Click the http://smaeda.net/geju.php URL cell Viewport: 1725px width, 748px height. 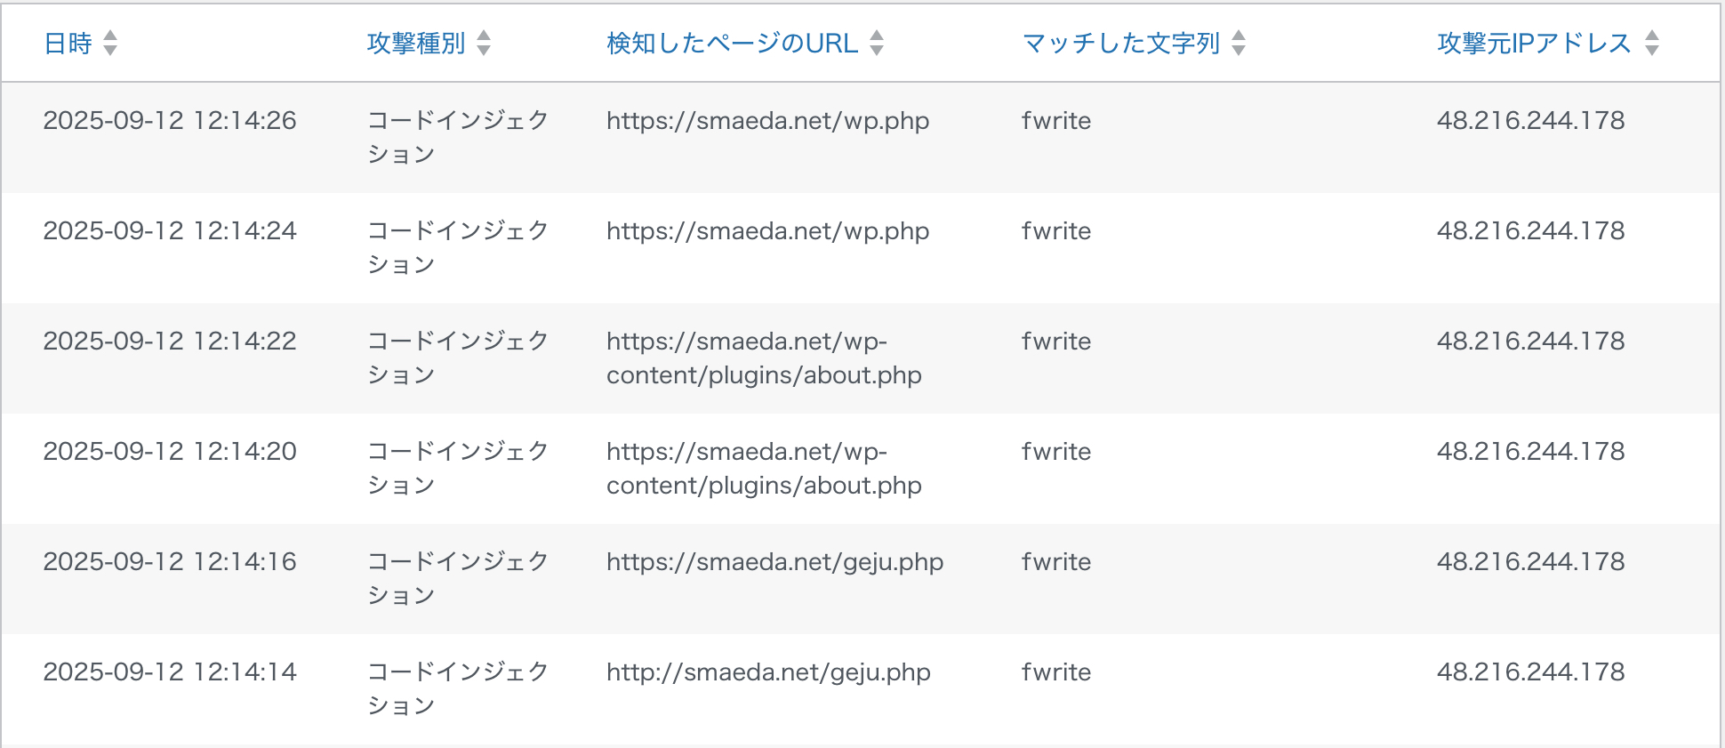[x=769, y=672]
